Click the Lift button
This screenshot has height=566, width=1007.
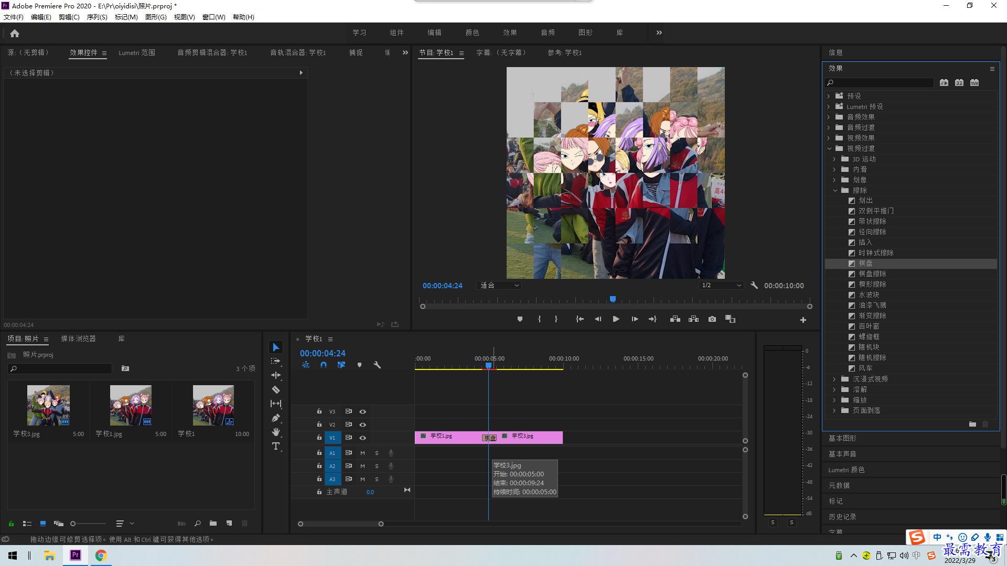[675, 319]
